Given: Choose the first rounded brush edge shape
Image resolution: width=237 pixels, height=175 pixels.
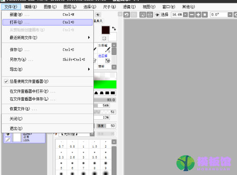Looking at the screenshot, I should (x=96, y=93).
